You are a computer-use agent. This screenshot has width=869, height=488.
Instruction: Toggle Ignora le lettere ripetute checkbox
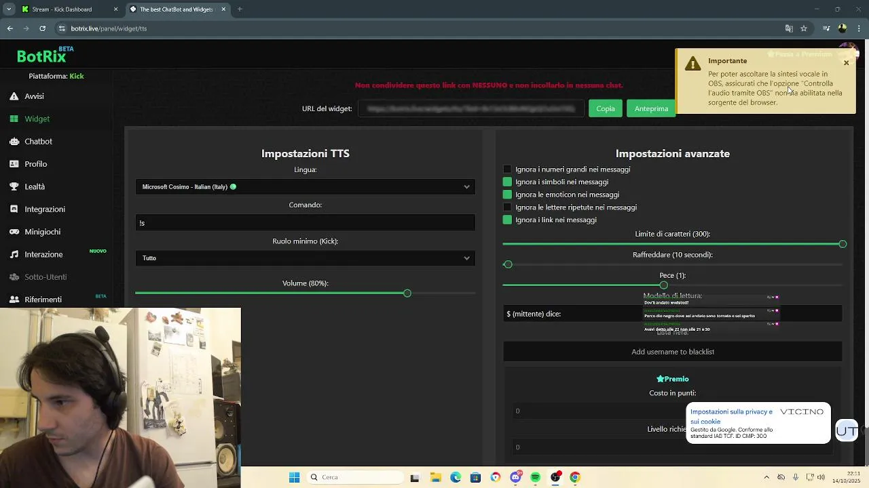(x=507, y=207)
